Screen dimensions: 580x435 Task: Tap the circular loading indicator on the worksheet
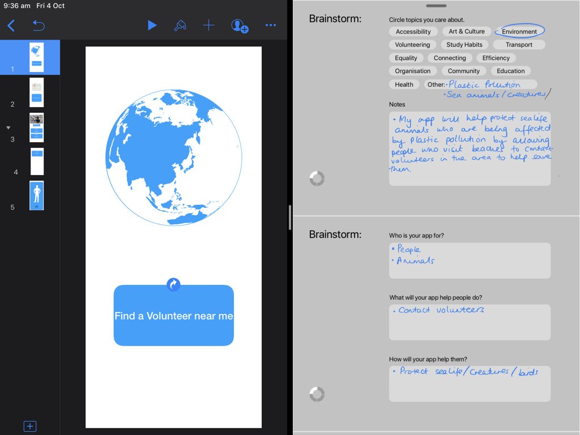317,178
